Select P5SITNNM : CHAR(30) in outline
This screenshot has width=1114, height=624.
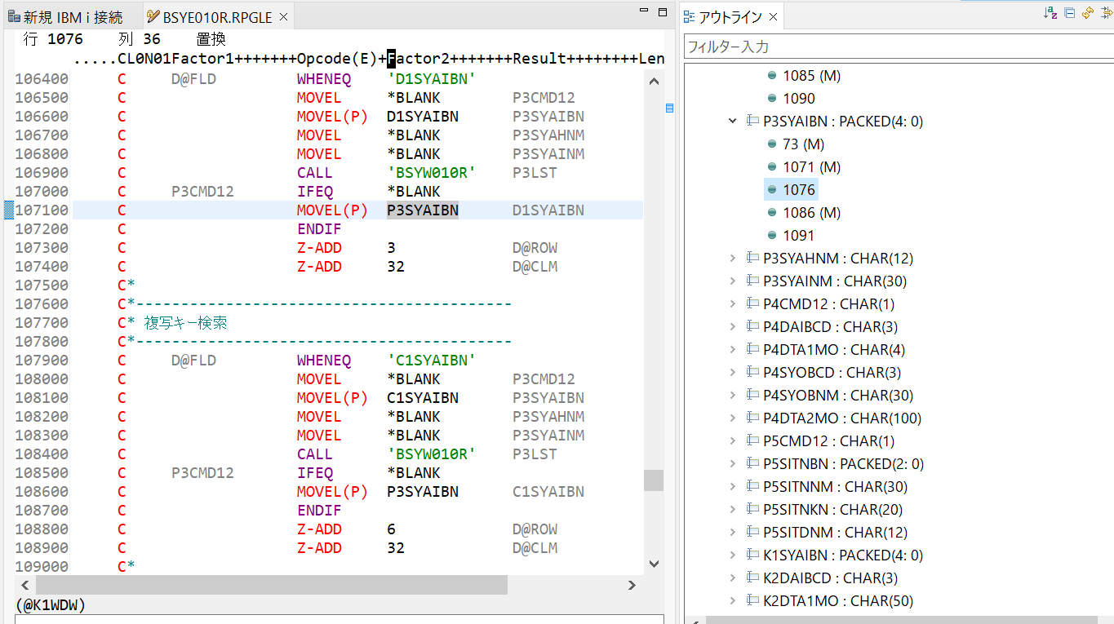coord(835,486)
